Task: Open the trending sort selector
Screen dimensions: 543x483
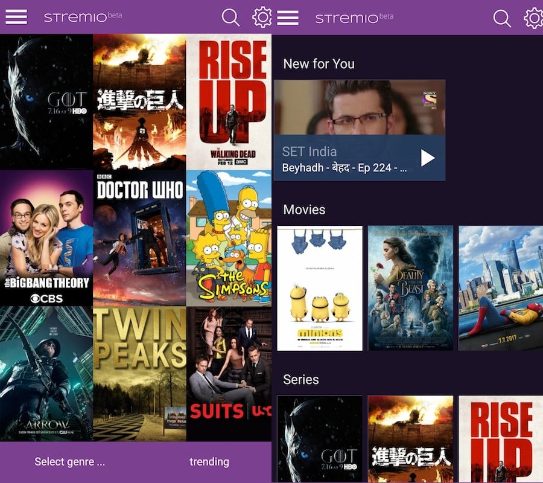Action: pyautogui.click(x=209, y=461)
